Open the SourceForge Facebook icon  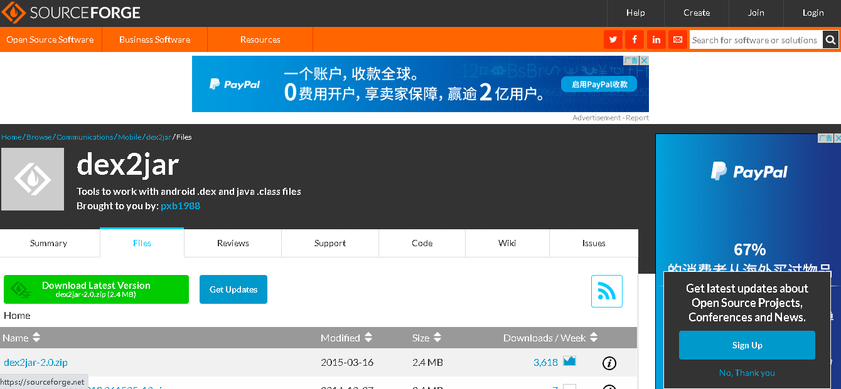tap(635, 39)
